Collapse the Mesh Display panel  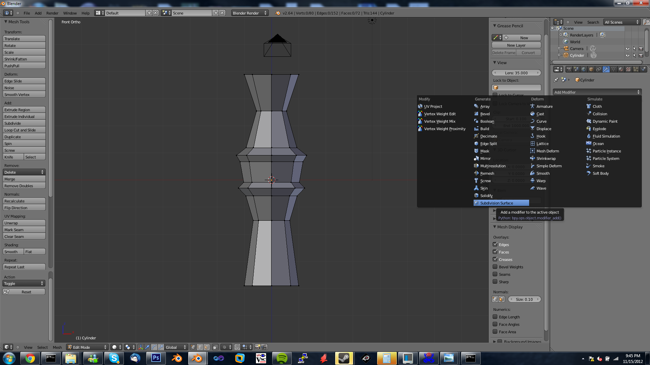(495, 227)
